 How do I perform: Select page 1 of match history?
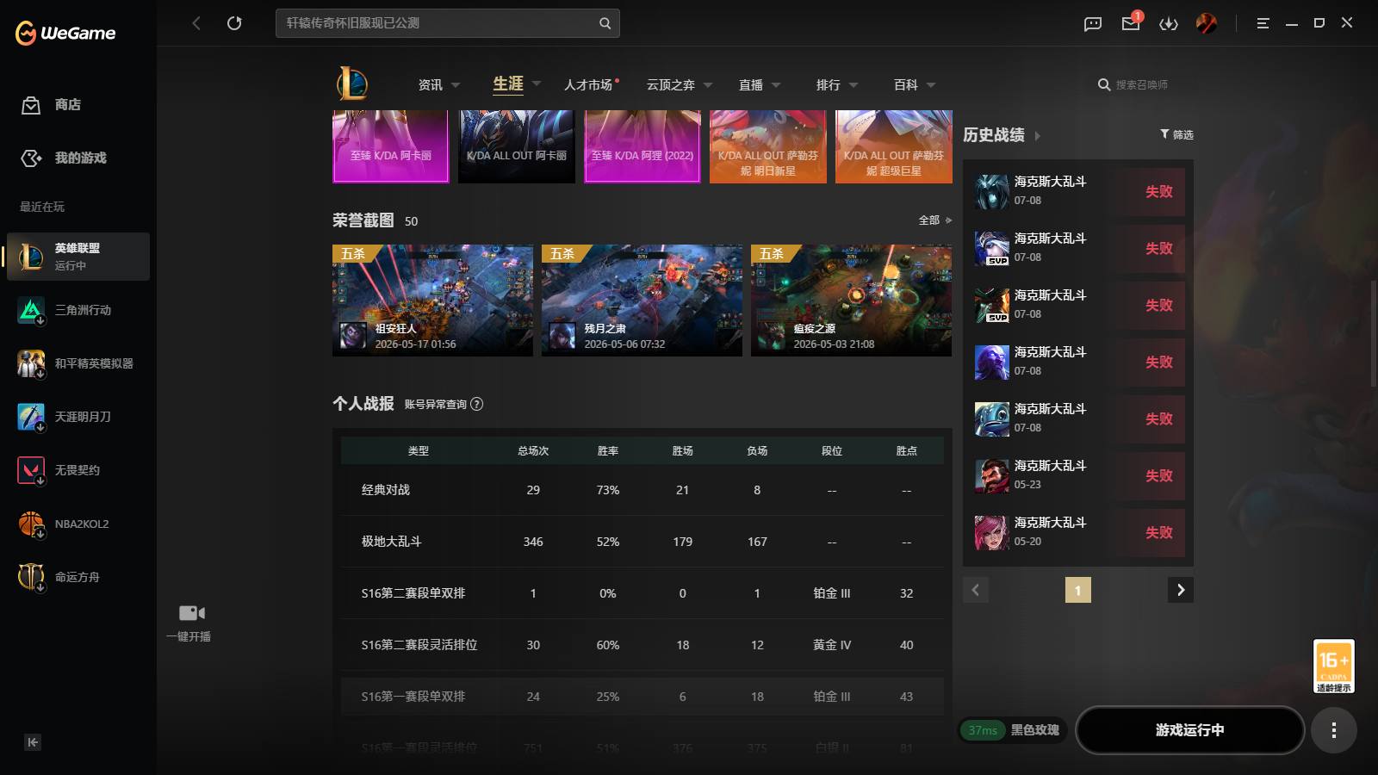coord(1078,590)
